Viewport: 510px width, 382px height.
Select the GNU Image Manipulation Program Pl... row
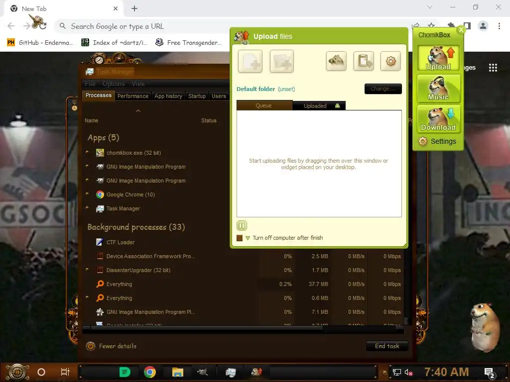coord(243,312)
